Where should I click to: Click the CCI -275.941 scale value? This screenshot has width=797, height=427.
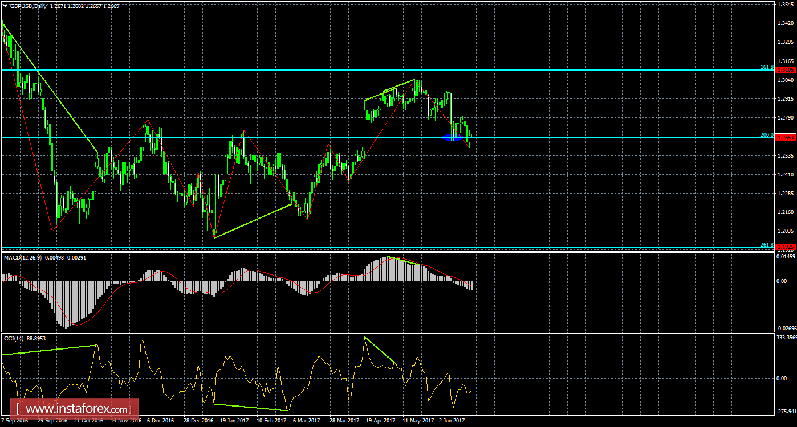[786, 410]
